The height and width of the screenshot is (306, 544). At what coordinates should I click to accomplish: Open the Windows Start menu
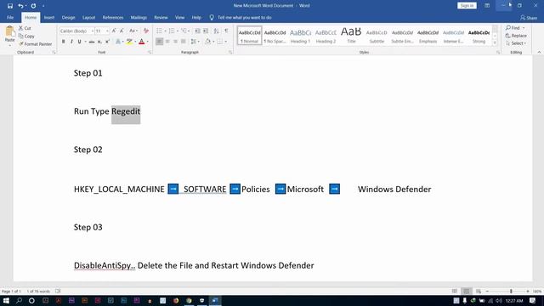[x=6, y=300]
